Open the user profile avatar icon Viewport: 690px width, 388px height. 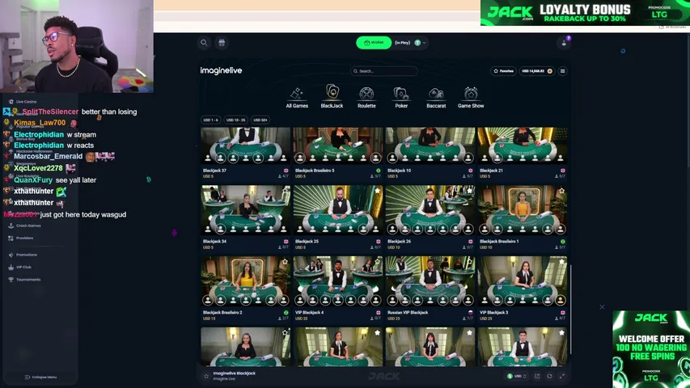(x=564, y=43)
